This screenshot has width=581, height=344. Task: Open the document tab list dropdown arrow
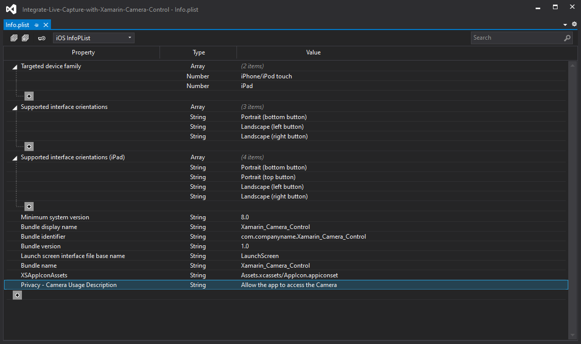click(565, 25)
